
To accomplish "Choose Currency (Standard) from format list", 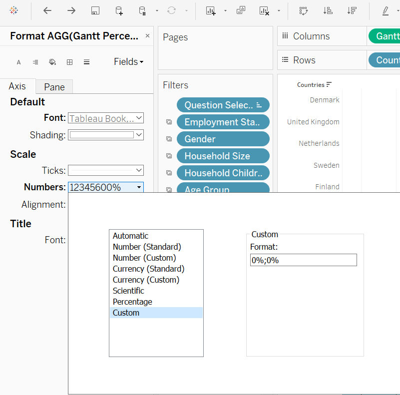I will (148, 269).
